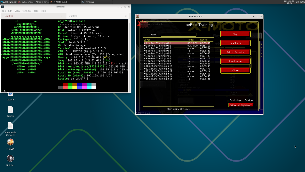Select the source file icon on desktop
This screenshot has width=305, height=172.
pos(10,110)
